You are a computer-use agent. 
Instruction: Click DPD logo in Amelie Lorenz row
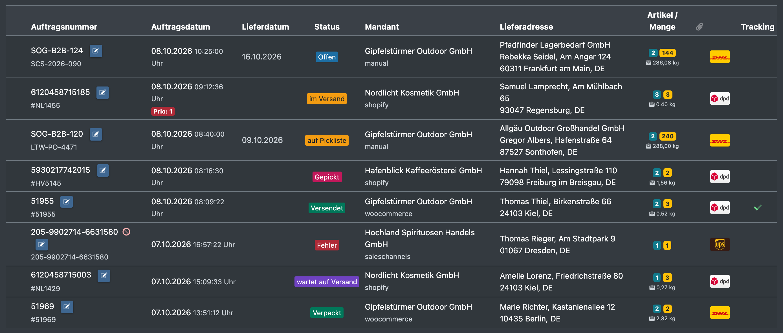click(720, 281)
